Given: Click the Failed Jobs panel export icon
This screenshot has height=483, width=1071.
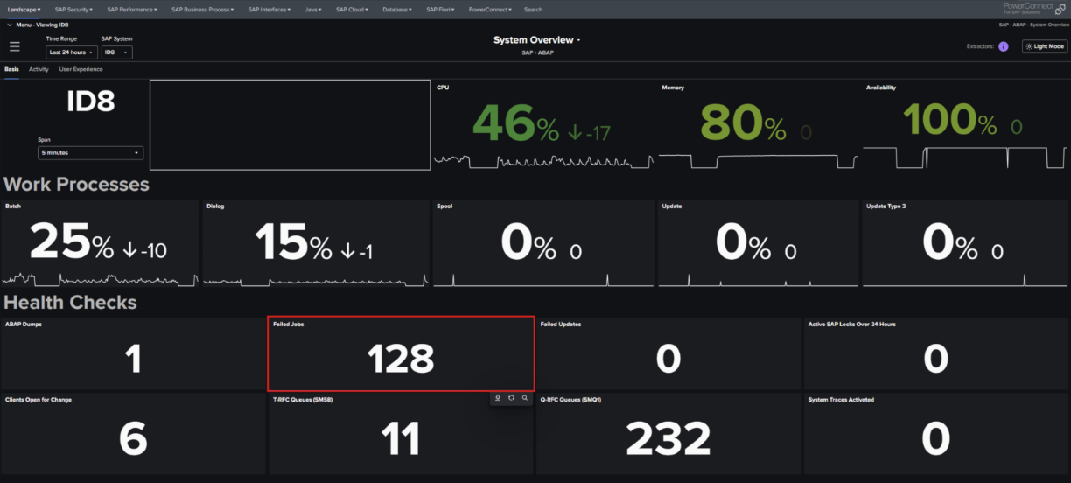Looking at the screenshot, I should click(x=498, y=398).
